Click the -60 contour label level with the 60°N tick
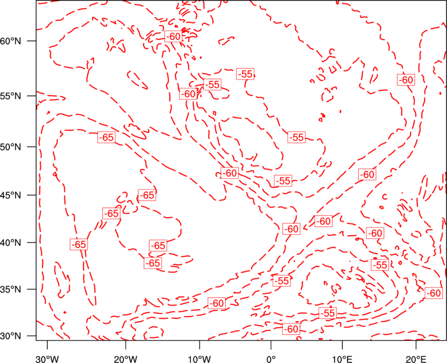447x363 pixels. point(173,36)
